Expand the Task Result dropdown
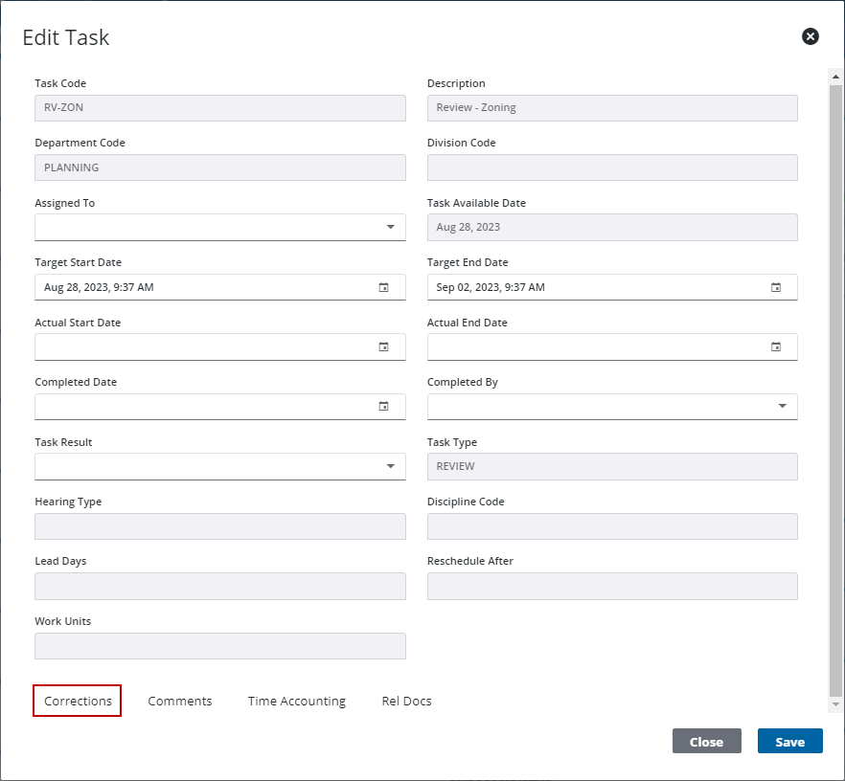Screen dimensions: 845x781 tap(390, 466)
